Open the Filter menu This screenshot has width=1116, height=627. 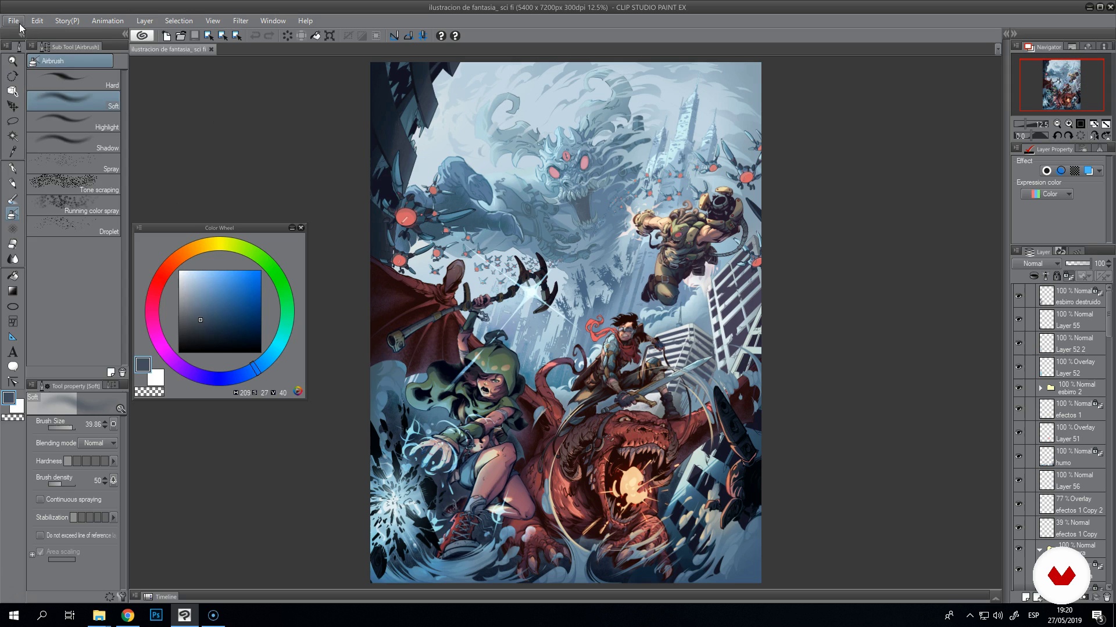[x=241, y=20]
